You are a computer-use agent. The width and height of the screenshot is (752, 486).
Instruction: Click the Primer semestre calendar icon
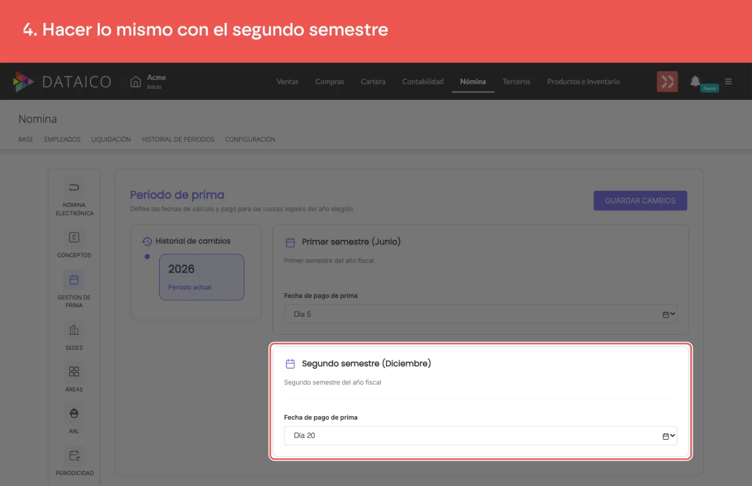[x=290, y=242]
